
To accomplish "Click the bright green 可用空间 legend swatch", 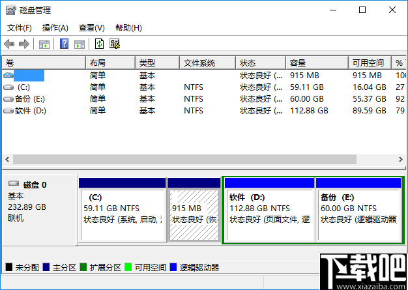I will pos(128,267).
